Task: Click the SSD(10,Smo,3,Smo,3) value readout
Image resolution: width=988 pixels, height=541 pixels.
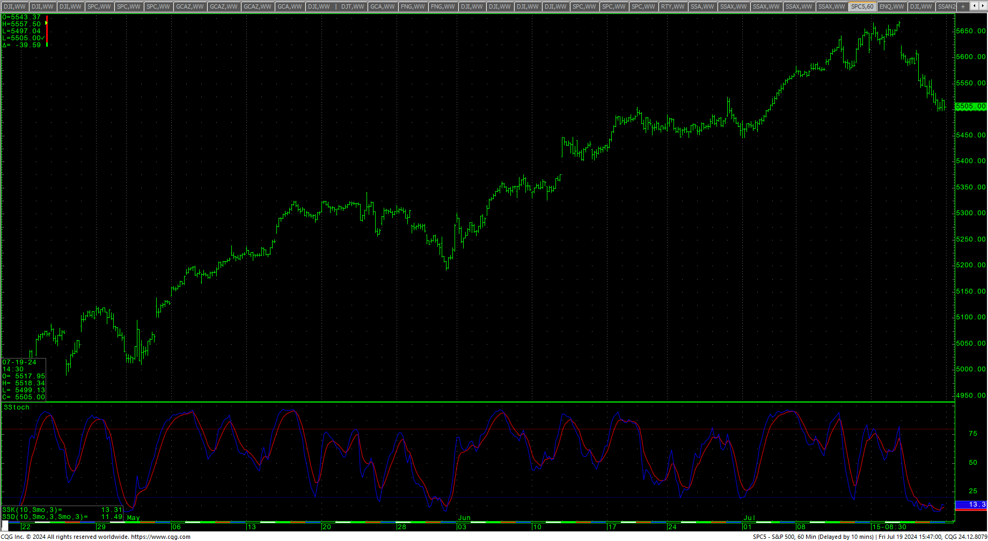Action: pyautogui.click(x=62, y=517)
